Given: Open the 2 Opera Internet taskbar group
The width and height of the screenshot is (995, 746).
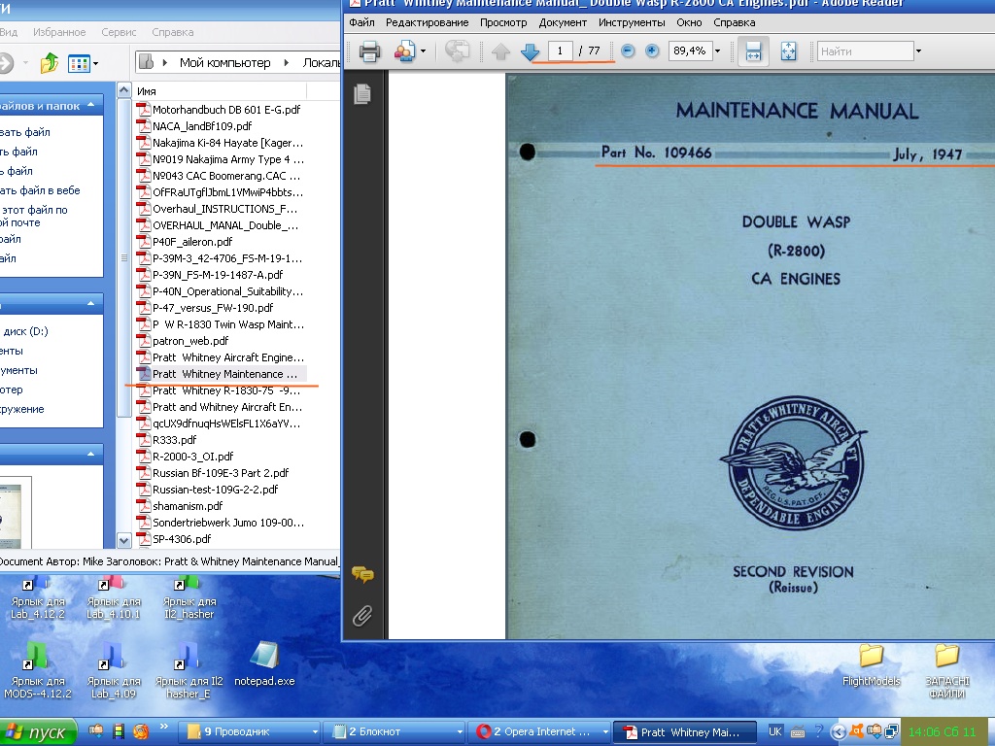Looking at the screenshot, I should pos(541,732).
